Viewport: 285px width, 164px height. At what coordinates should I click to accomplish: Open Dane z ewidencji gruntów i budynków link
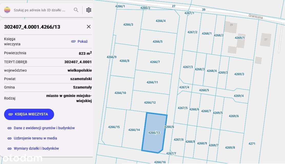pos(44,128)
